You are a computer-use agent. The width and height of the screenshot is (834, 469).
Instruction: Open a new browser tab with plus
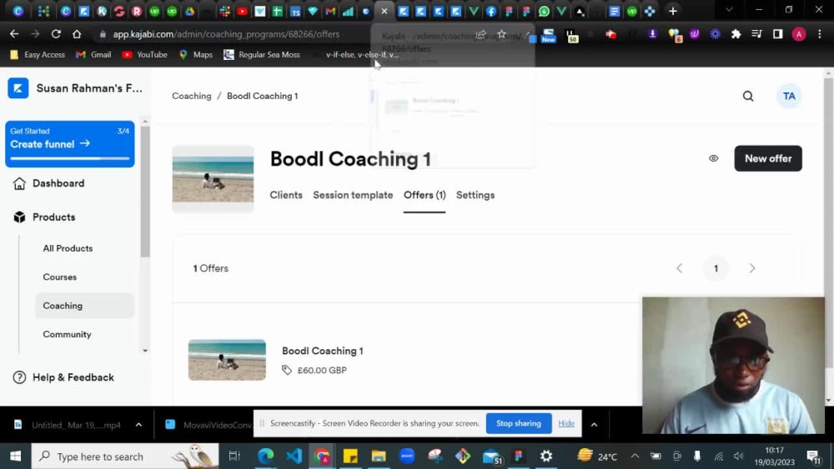[x=673, y=11]
